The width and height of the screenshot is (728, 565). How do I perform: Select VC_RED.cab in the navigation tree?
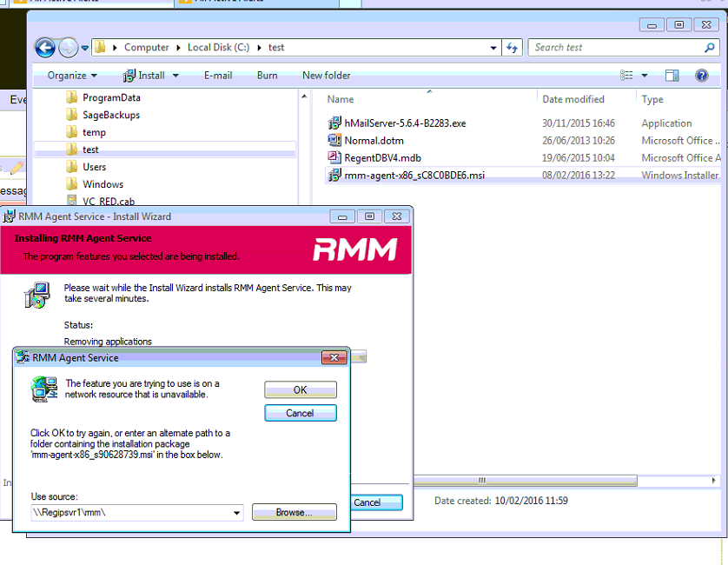point(109,201)
